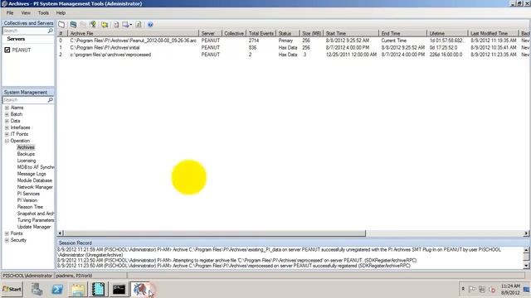The height and width of the screenshot is (298, 531).
Task: Click the magnifier in Collectives and Servers search
Action: point(51,31)
